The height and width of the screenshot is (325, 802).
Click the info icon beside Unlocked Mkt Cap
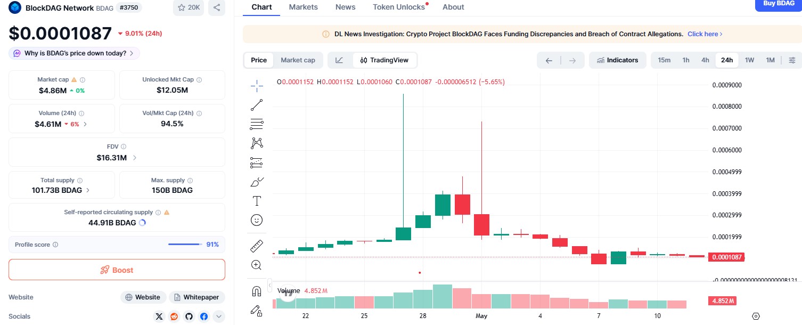(x=199, y=79)
